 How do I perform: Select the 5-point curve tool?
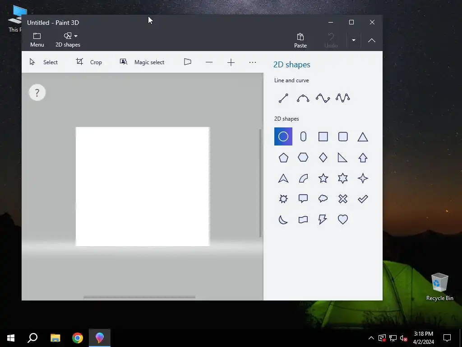[343, 98]
